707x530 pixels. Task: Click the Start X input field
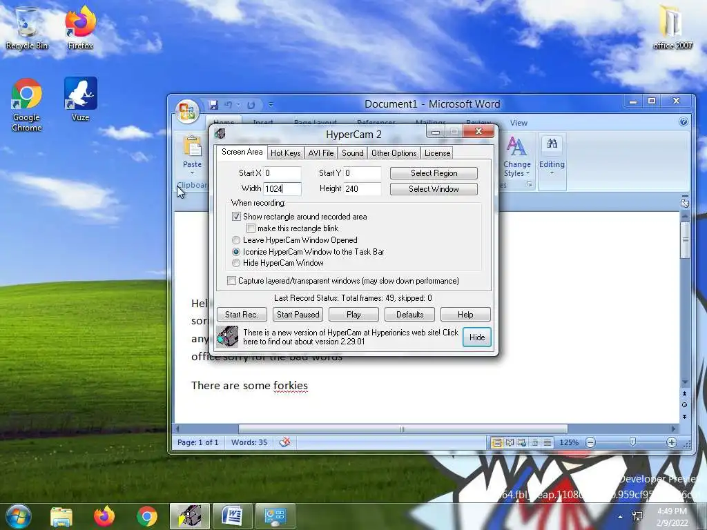tap(282, 173)
